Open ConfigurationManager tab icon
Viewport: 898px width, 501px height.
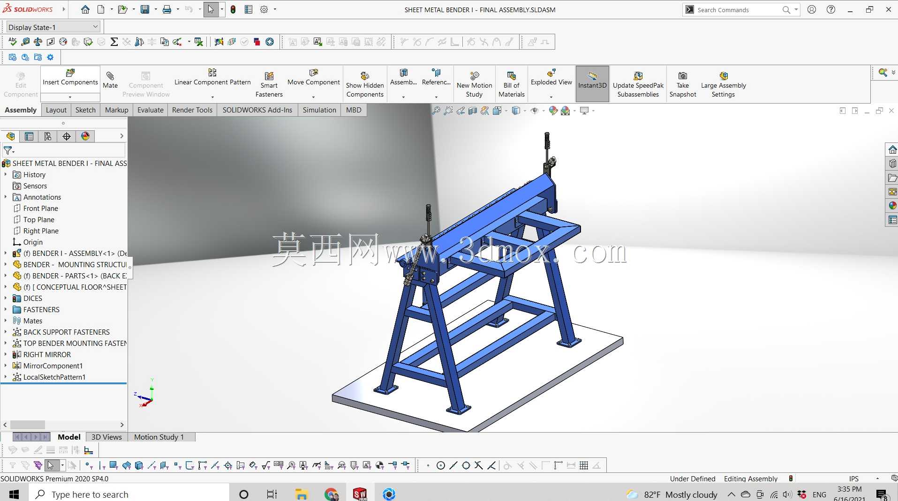(48, 136)
